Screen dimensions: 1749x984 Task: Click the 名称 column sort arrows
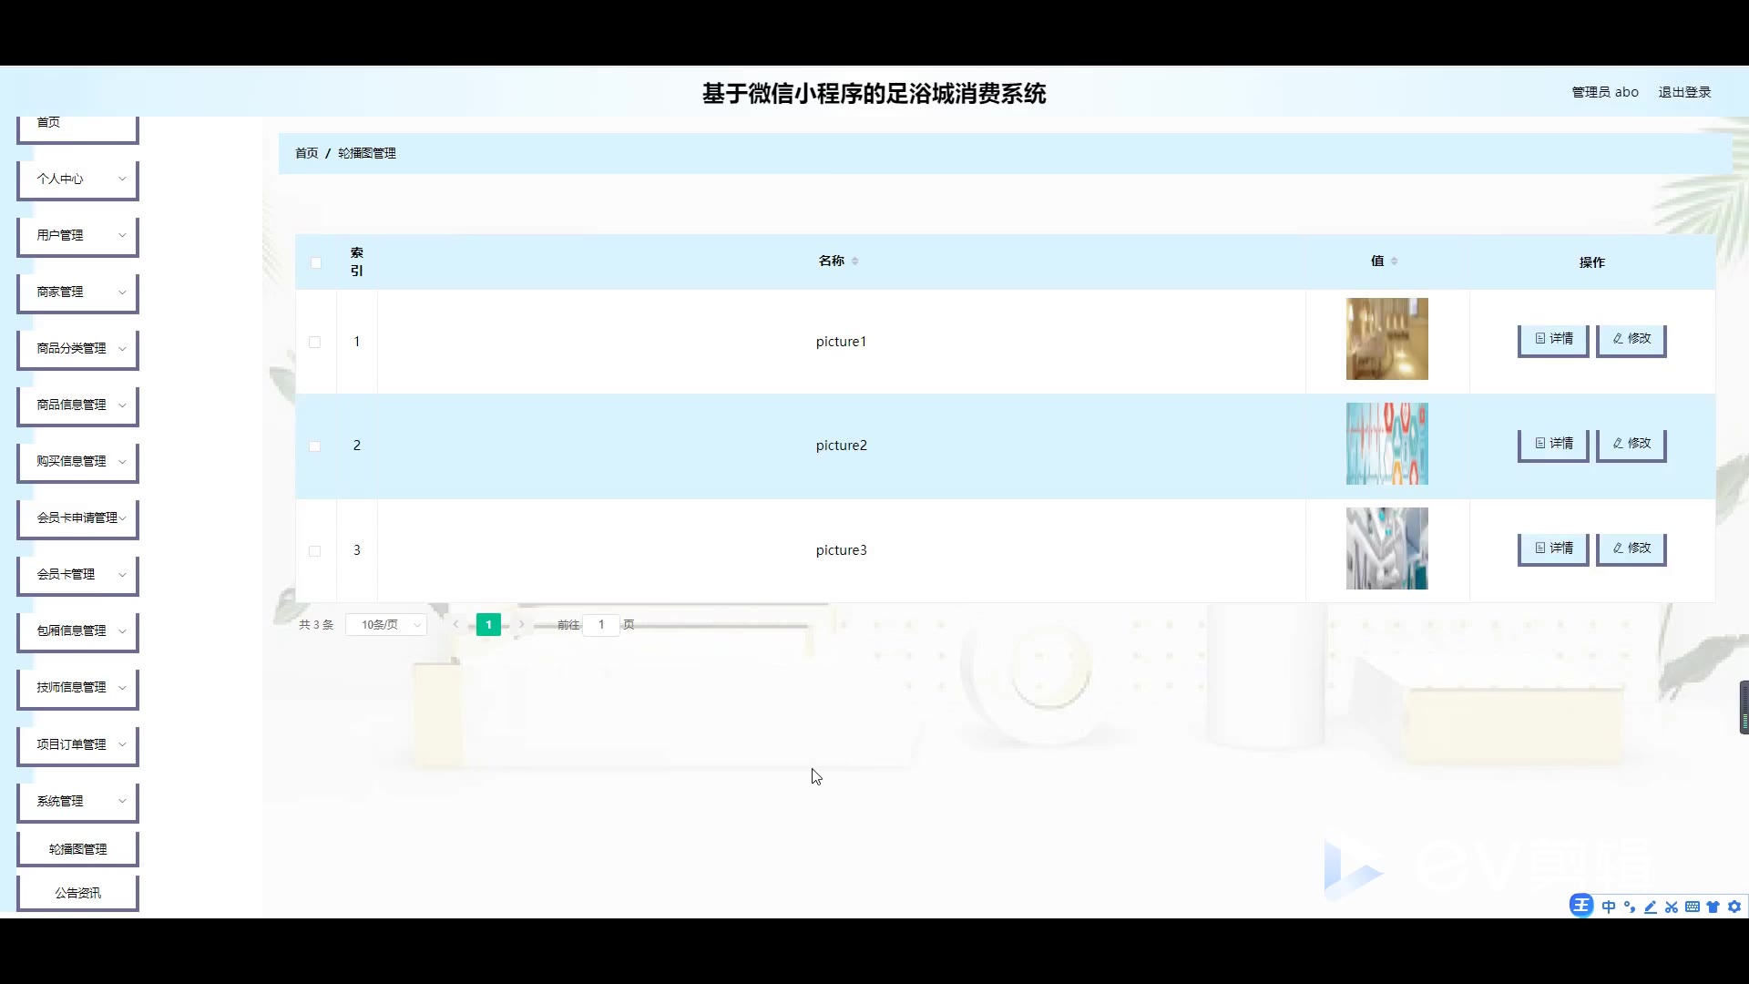coord(854,261)
